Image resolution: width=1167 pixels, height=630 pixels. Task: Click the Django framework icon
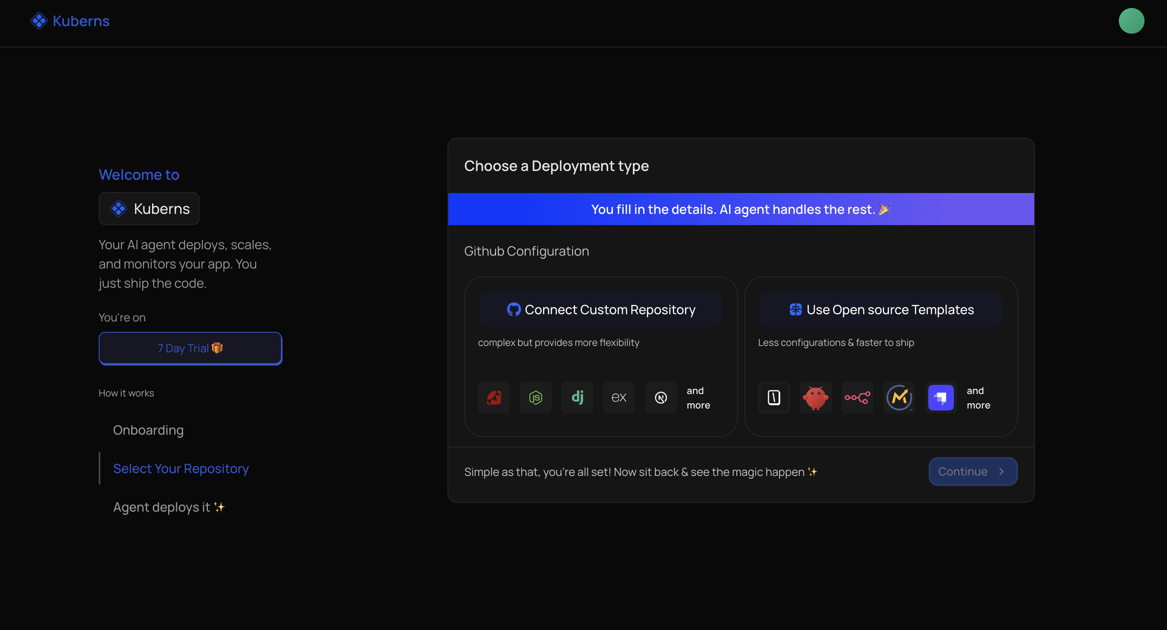click(x=577, y=398)
